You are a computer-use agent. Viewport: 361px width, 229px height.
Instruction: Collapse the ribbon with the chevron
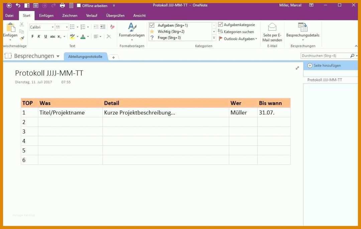pyautogui.click(x=356, y=46)
